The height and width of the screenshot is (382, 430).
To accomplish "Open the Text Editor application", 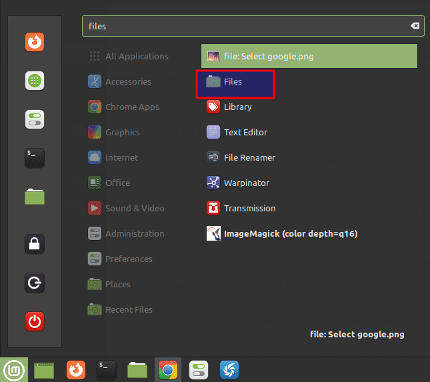I will pos(245,133).
